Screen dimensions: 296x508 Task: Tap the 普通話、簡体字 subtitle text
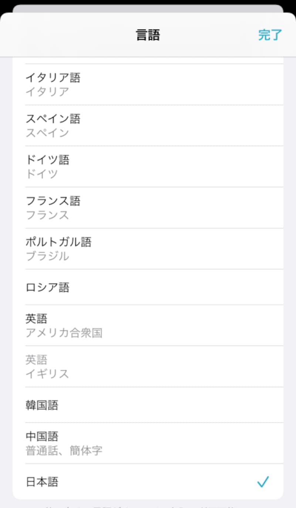point(64,451)
